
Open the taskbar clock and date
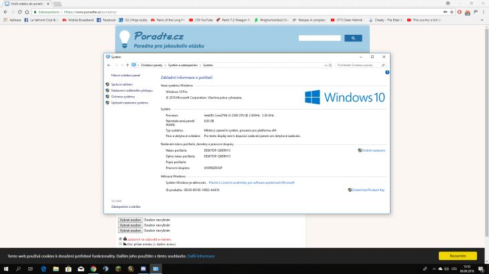tap(467, 269)
